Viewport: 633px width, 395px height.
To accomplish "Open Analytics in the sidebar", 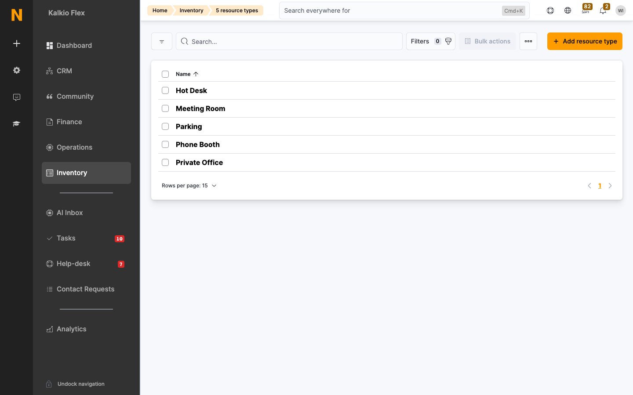I will [86, 329].
